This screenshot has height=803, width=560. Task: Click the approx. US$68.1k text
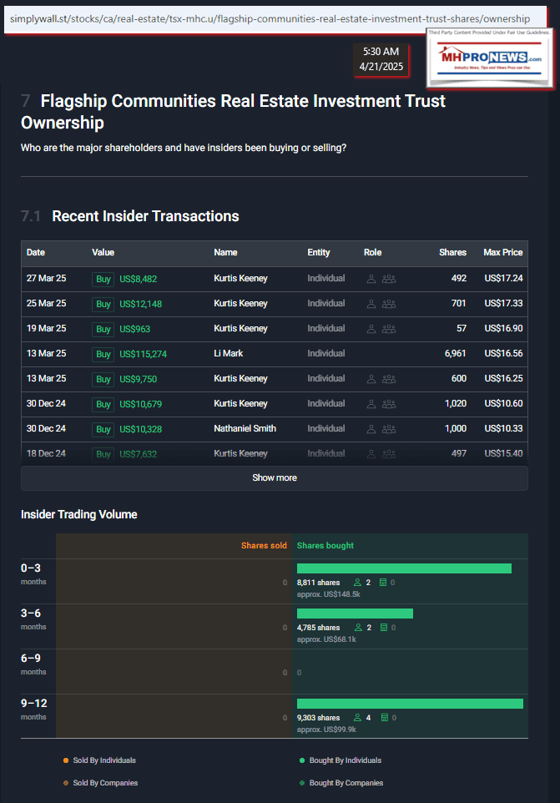point(326,639)
